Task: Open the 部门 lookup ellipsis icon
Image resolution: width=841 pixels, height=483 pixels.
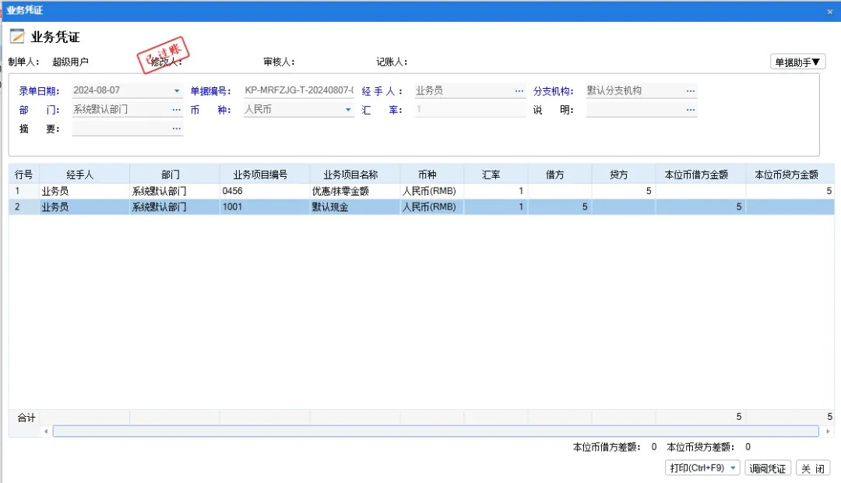Action: click(177, 109)
